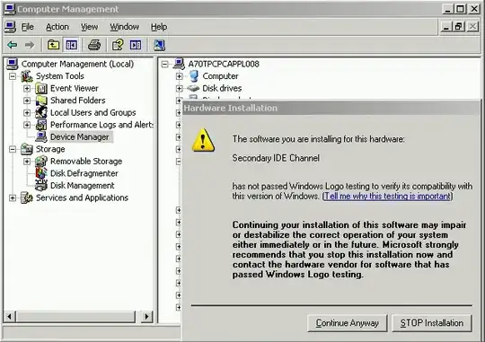This screenshot has height=342, width=485.
Task: Select Event Viewer label in the tree
Action: (75, 89)
